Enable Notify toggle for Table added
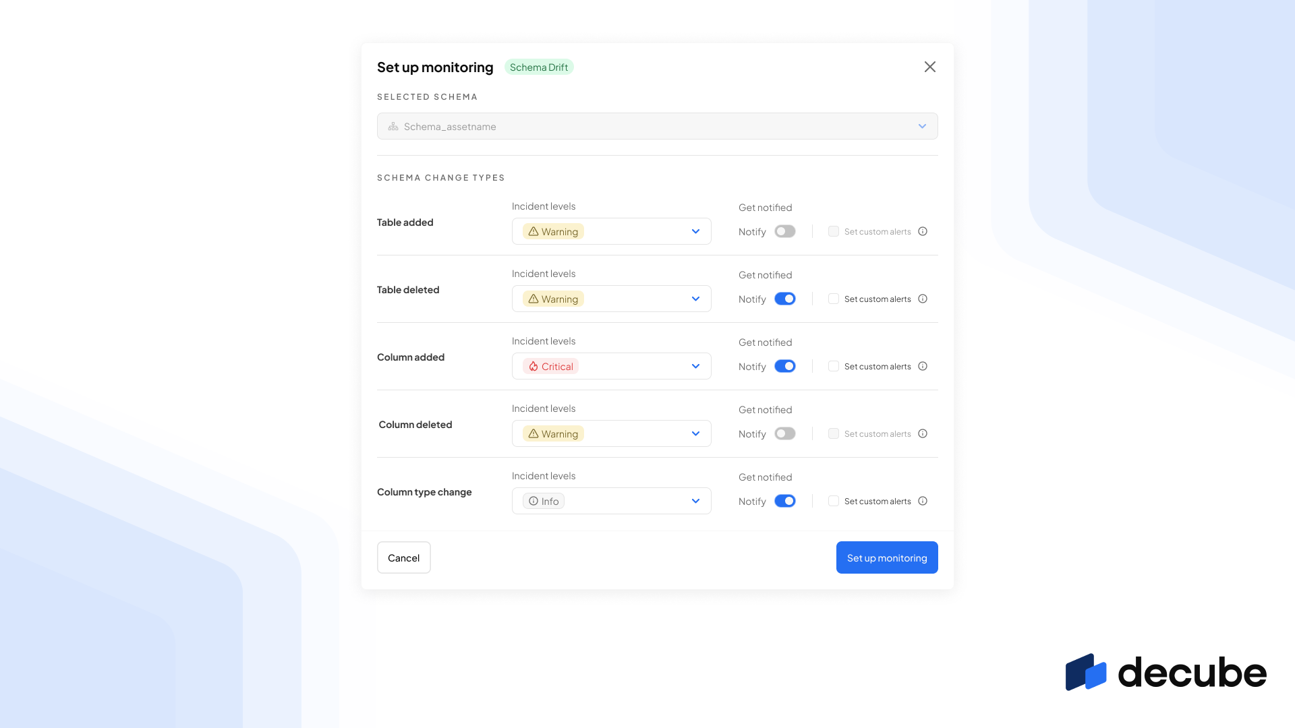1295x728 pixels. 785,231
